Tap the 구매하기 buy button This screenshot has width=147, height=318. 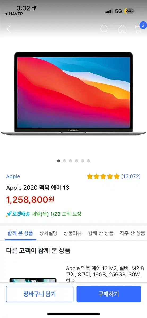109,294
